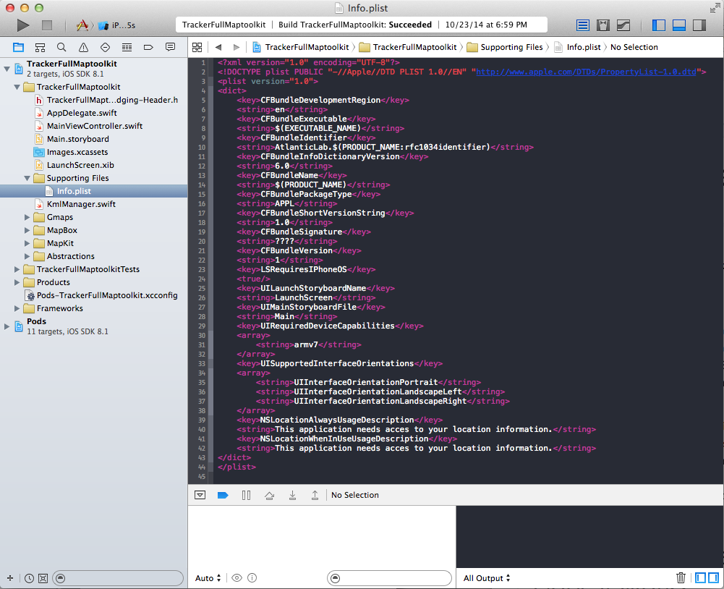Open KmlManager.swift file

tap(81, 204)
